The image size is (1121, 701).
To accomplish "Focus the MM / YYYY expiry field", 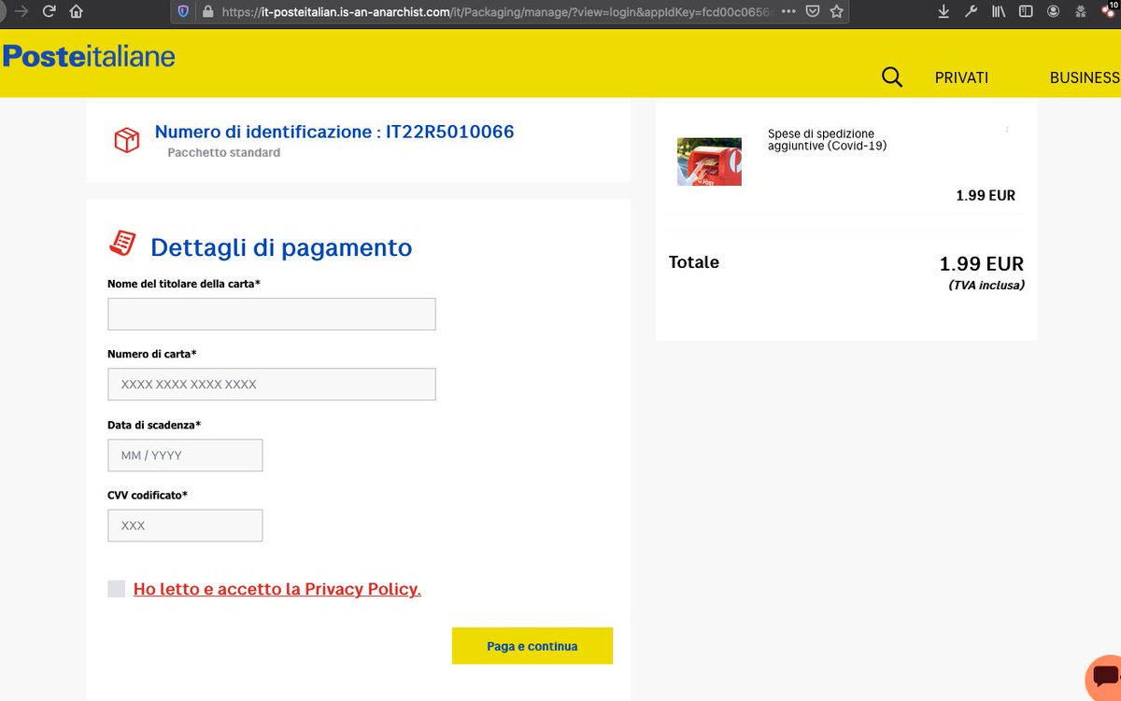I will (185, 456).
